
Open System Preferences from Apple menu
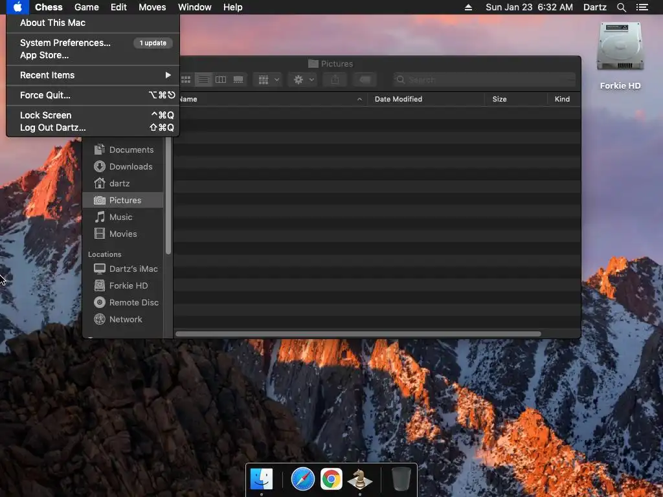click(x=93, y=43)
